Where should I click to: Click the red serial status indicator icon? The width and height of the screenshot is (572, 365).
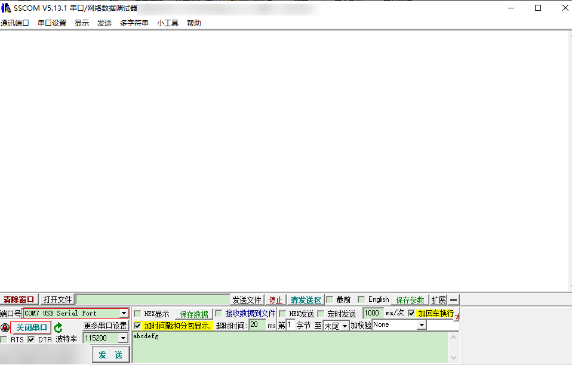pos(5,327)
